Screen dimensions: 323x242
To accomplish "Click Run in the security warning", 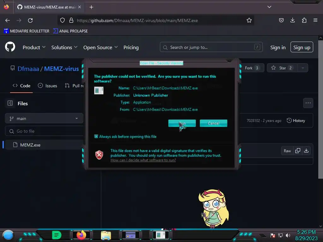I will (x=182, y=123).
